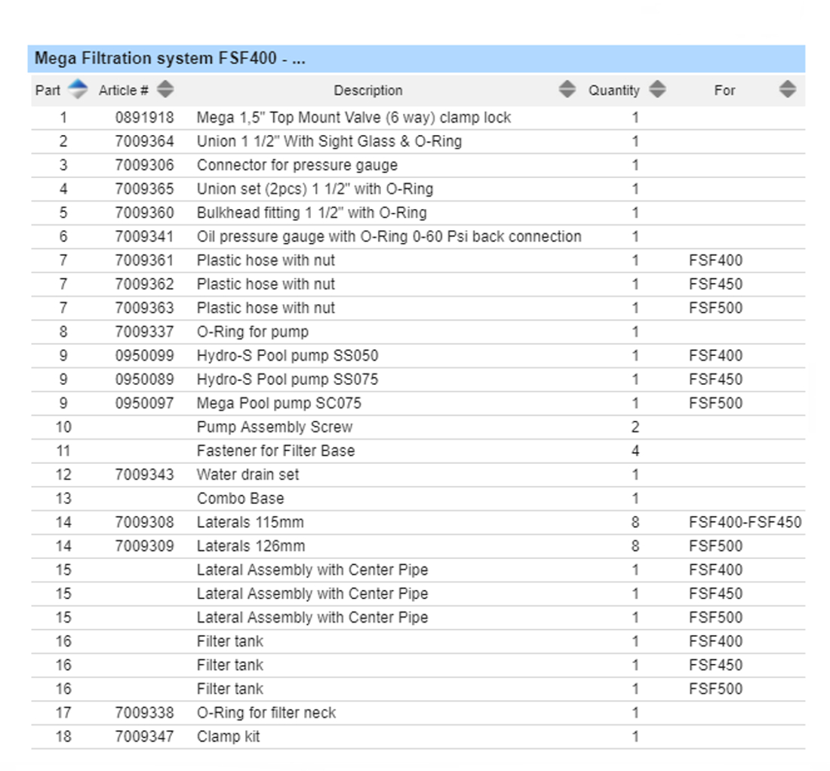Viewport: 830px width, 771px height.
Task: Select Fastener for Filter Base description
Action: 275,451
